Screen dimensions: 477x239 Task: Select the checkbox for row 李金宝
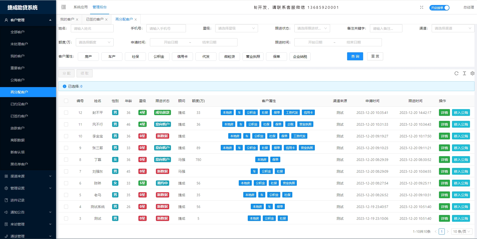(x=66, y=136)
